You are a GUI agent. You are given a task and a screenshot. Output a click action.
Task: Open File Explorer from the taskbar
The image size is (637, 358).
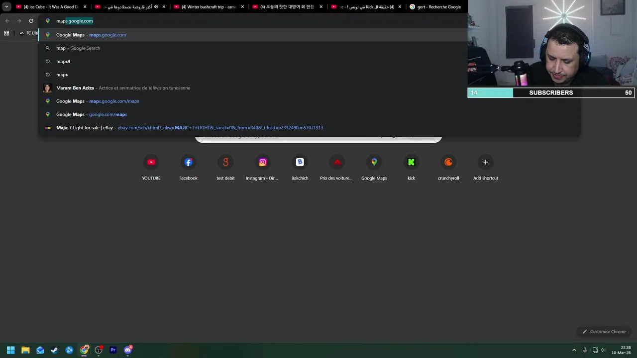coord(25,350)
